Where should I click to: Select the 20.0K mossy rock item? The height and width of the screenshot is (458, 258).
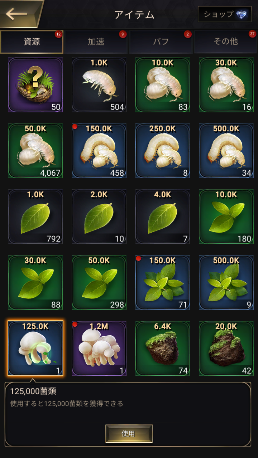[x=226, y=348]
